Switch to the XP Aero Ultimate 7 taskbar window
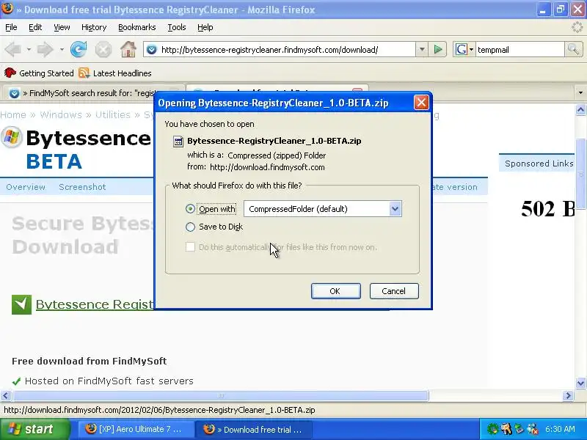Image resolution: width=587 pixels, height=440 pixels. [x=135, y=429]
